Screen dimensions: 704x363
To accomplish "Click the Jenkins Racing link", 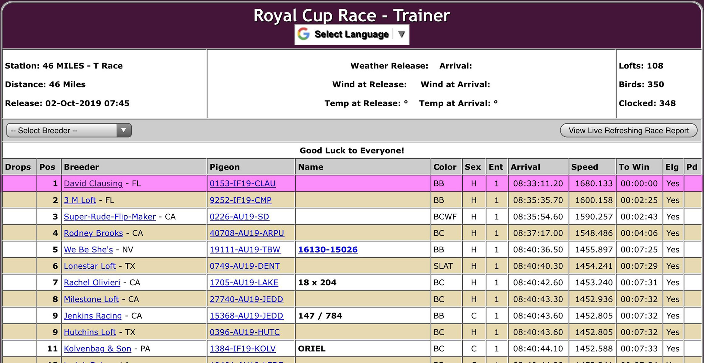I will [93, 316].
